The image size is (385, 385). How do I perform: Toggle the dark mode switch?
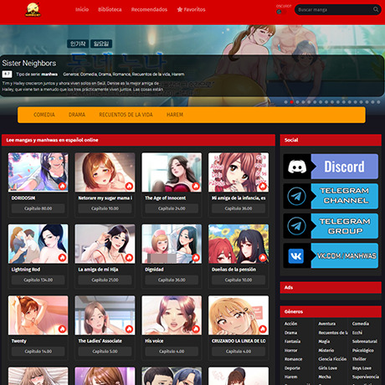[281, 12]
